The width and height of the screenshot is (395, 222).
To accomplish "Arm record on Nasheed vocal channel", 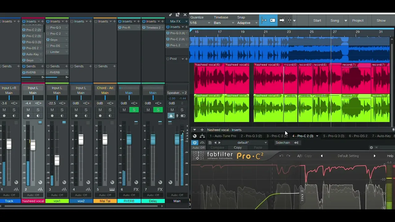I will pyautogui.click(x=28, y=116).
